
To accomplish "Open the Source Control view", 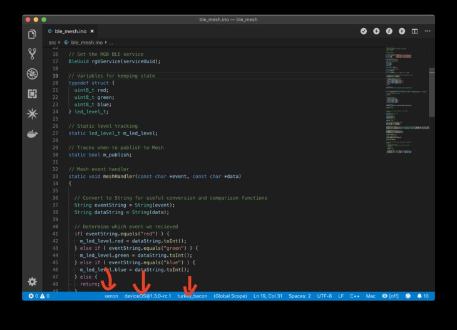I will click(32, 54).
